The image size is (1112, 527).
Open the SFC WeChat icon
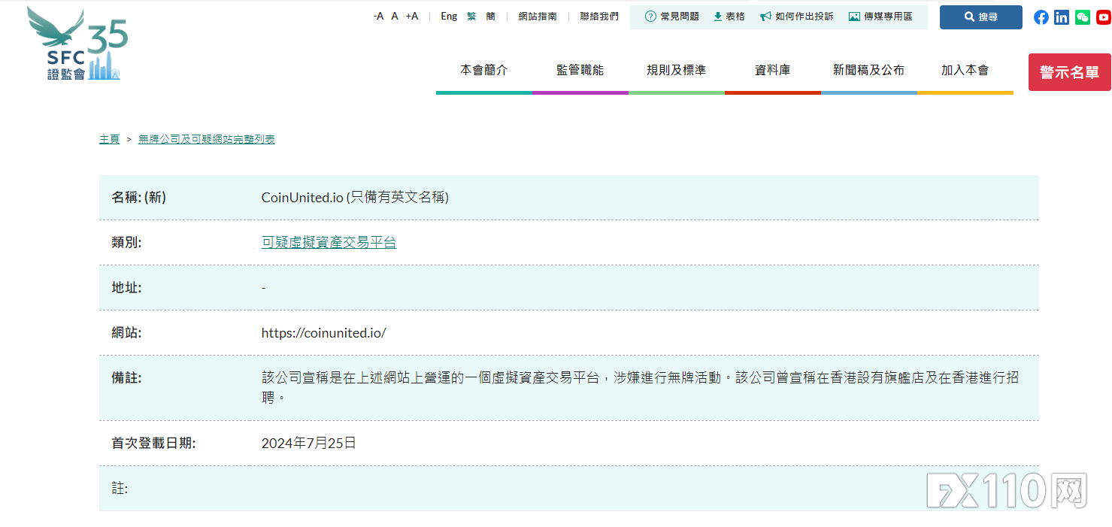click(1083, 17)
